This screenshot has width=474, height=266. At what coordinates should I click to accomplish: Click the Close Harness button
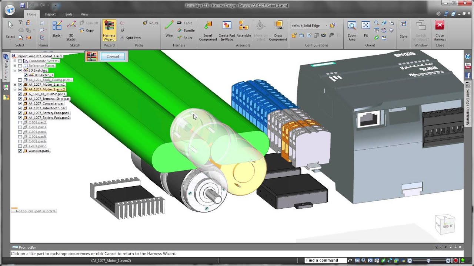pyautogui.click(x=440, y=31)
